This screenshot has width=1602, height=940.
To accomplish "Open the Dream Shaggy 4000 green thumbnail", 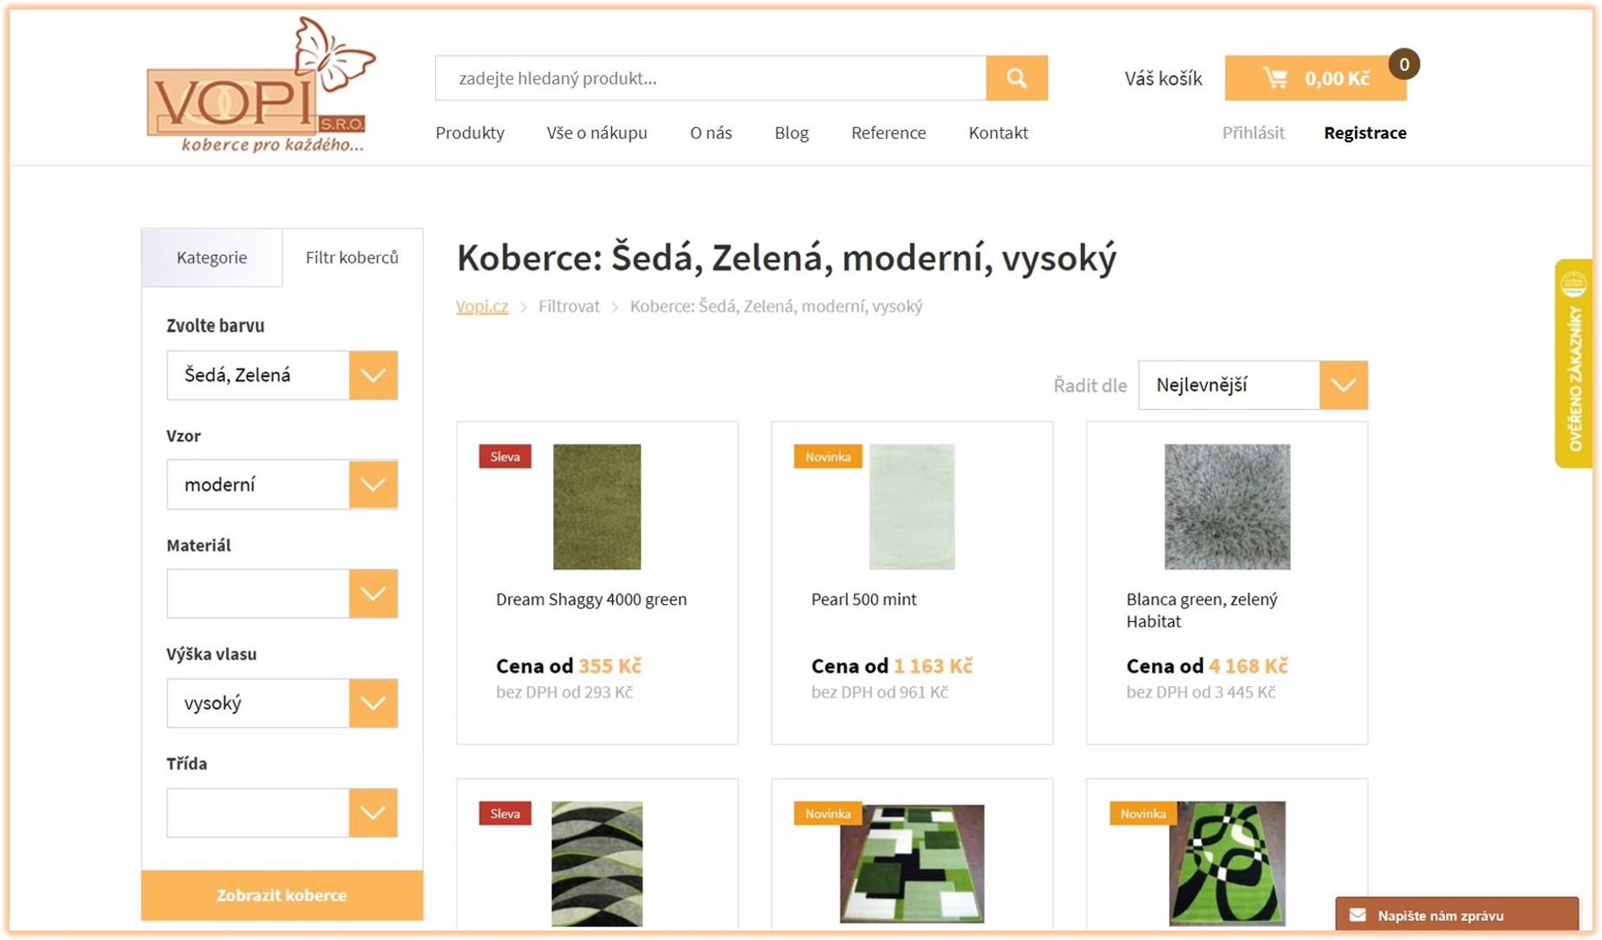I will tap(596, 507).
